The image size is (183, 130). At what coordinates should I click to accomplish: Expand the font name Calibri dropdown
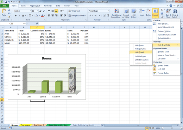pos(31,11)
